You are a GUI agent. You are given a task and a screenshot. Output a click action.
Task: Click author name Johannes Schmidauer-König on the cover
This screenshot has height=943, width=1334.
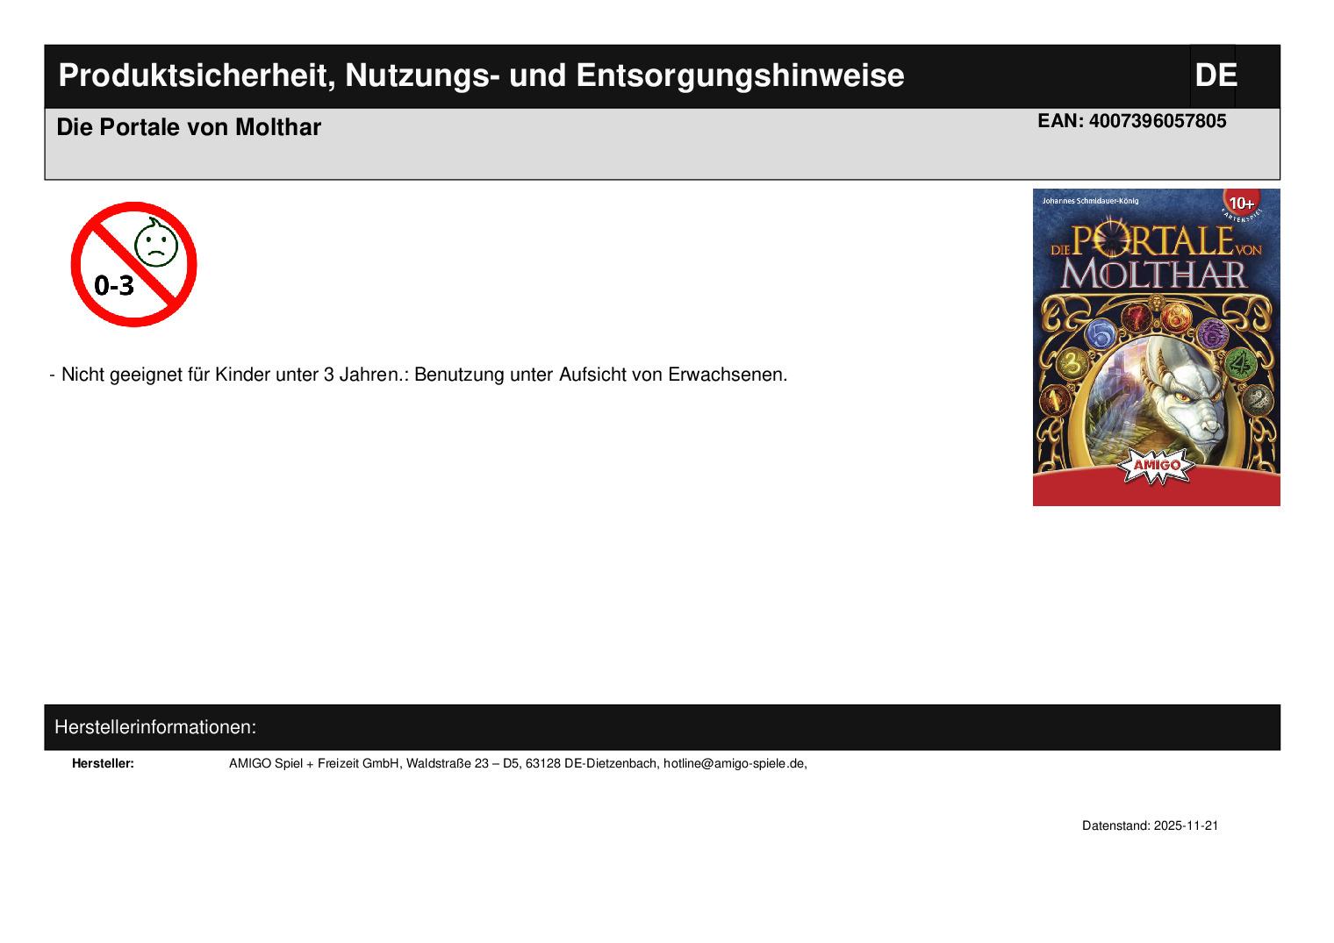(x=1090, y=201)
